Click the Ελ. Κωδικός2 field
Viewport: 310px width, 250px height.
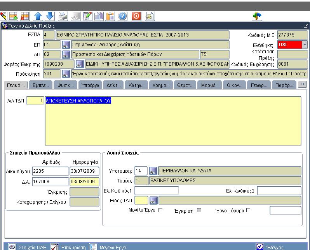(x=279, y=191)
